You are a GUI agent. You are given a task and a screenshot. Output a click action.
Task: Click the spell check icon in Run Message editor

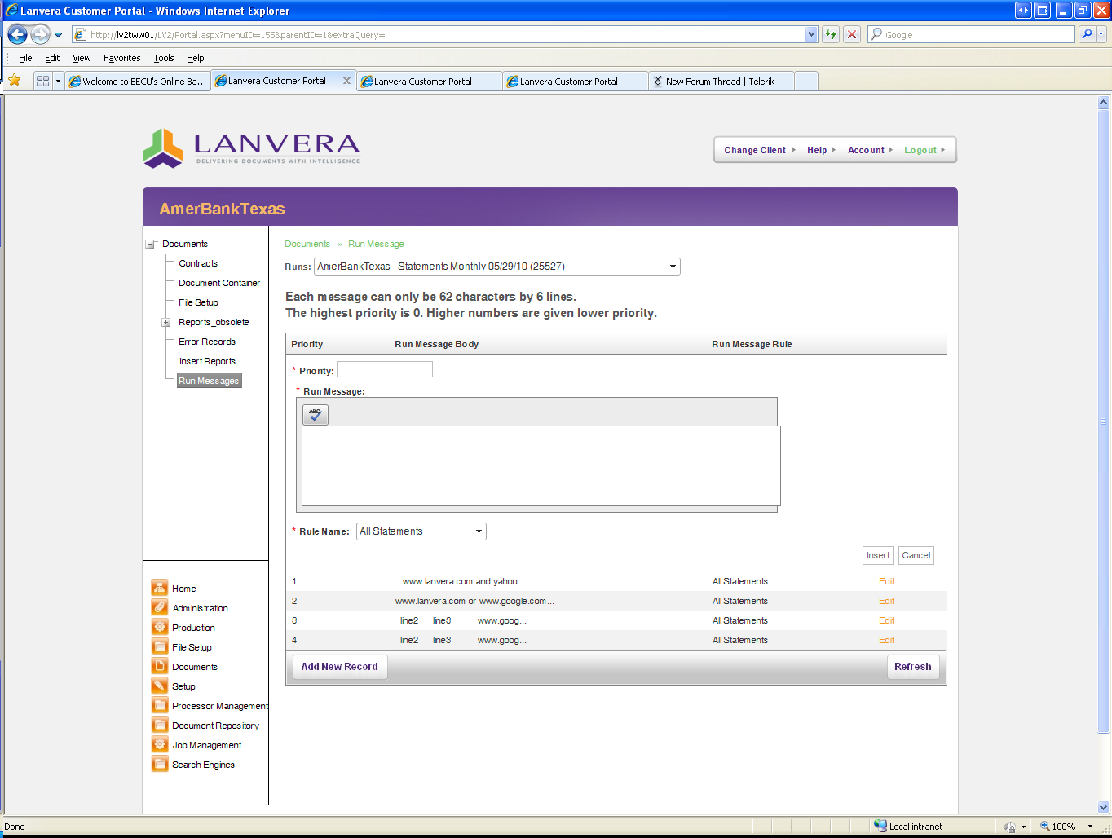pos(316,414)
